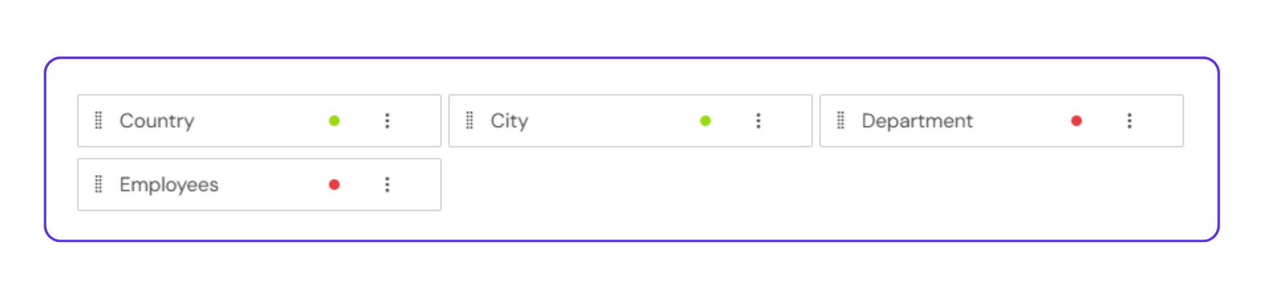The image size is (1265, 292).
Task: Select the Employees label text
Action: [x=169, y=185]
